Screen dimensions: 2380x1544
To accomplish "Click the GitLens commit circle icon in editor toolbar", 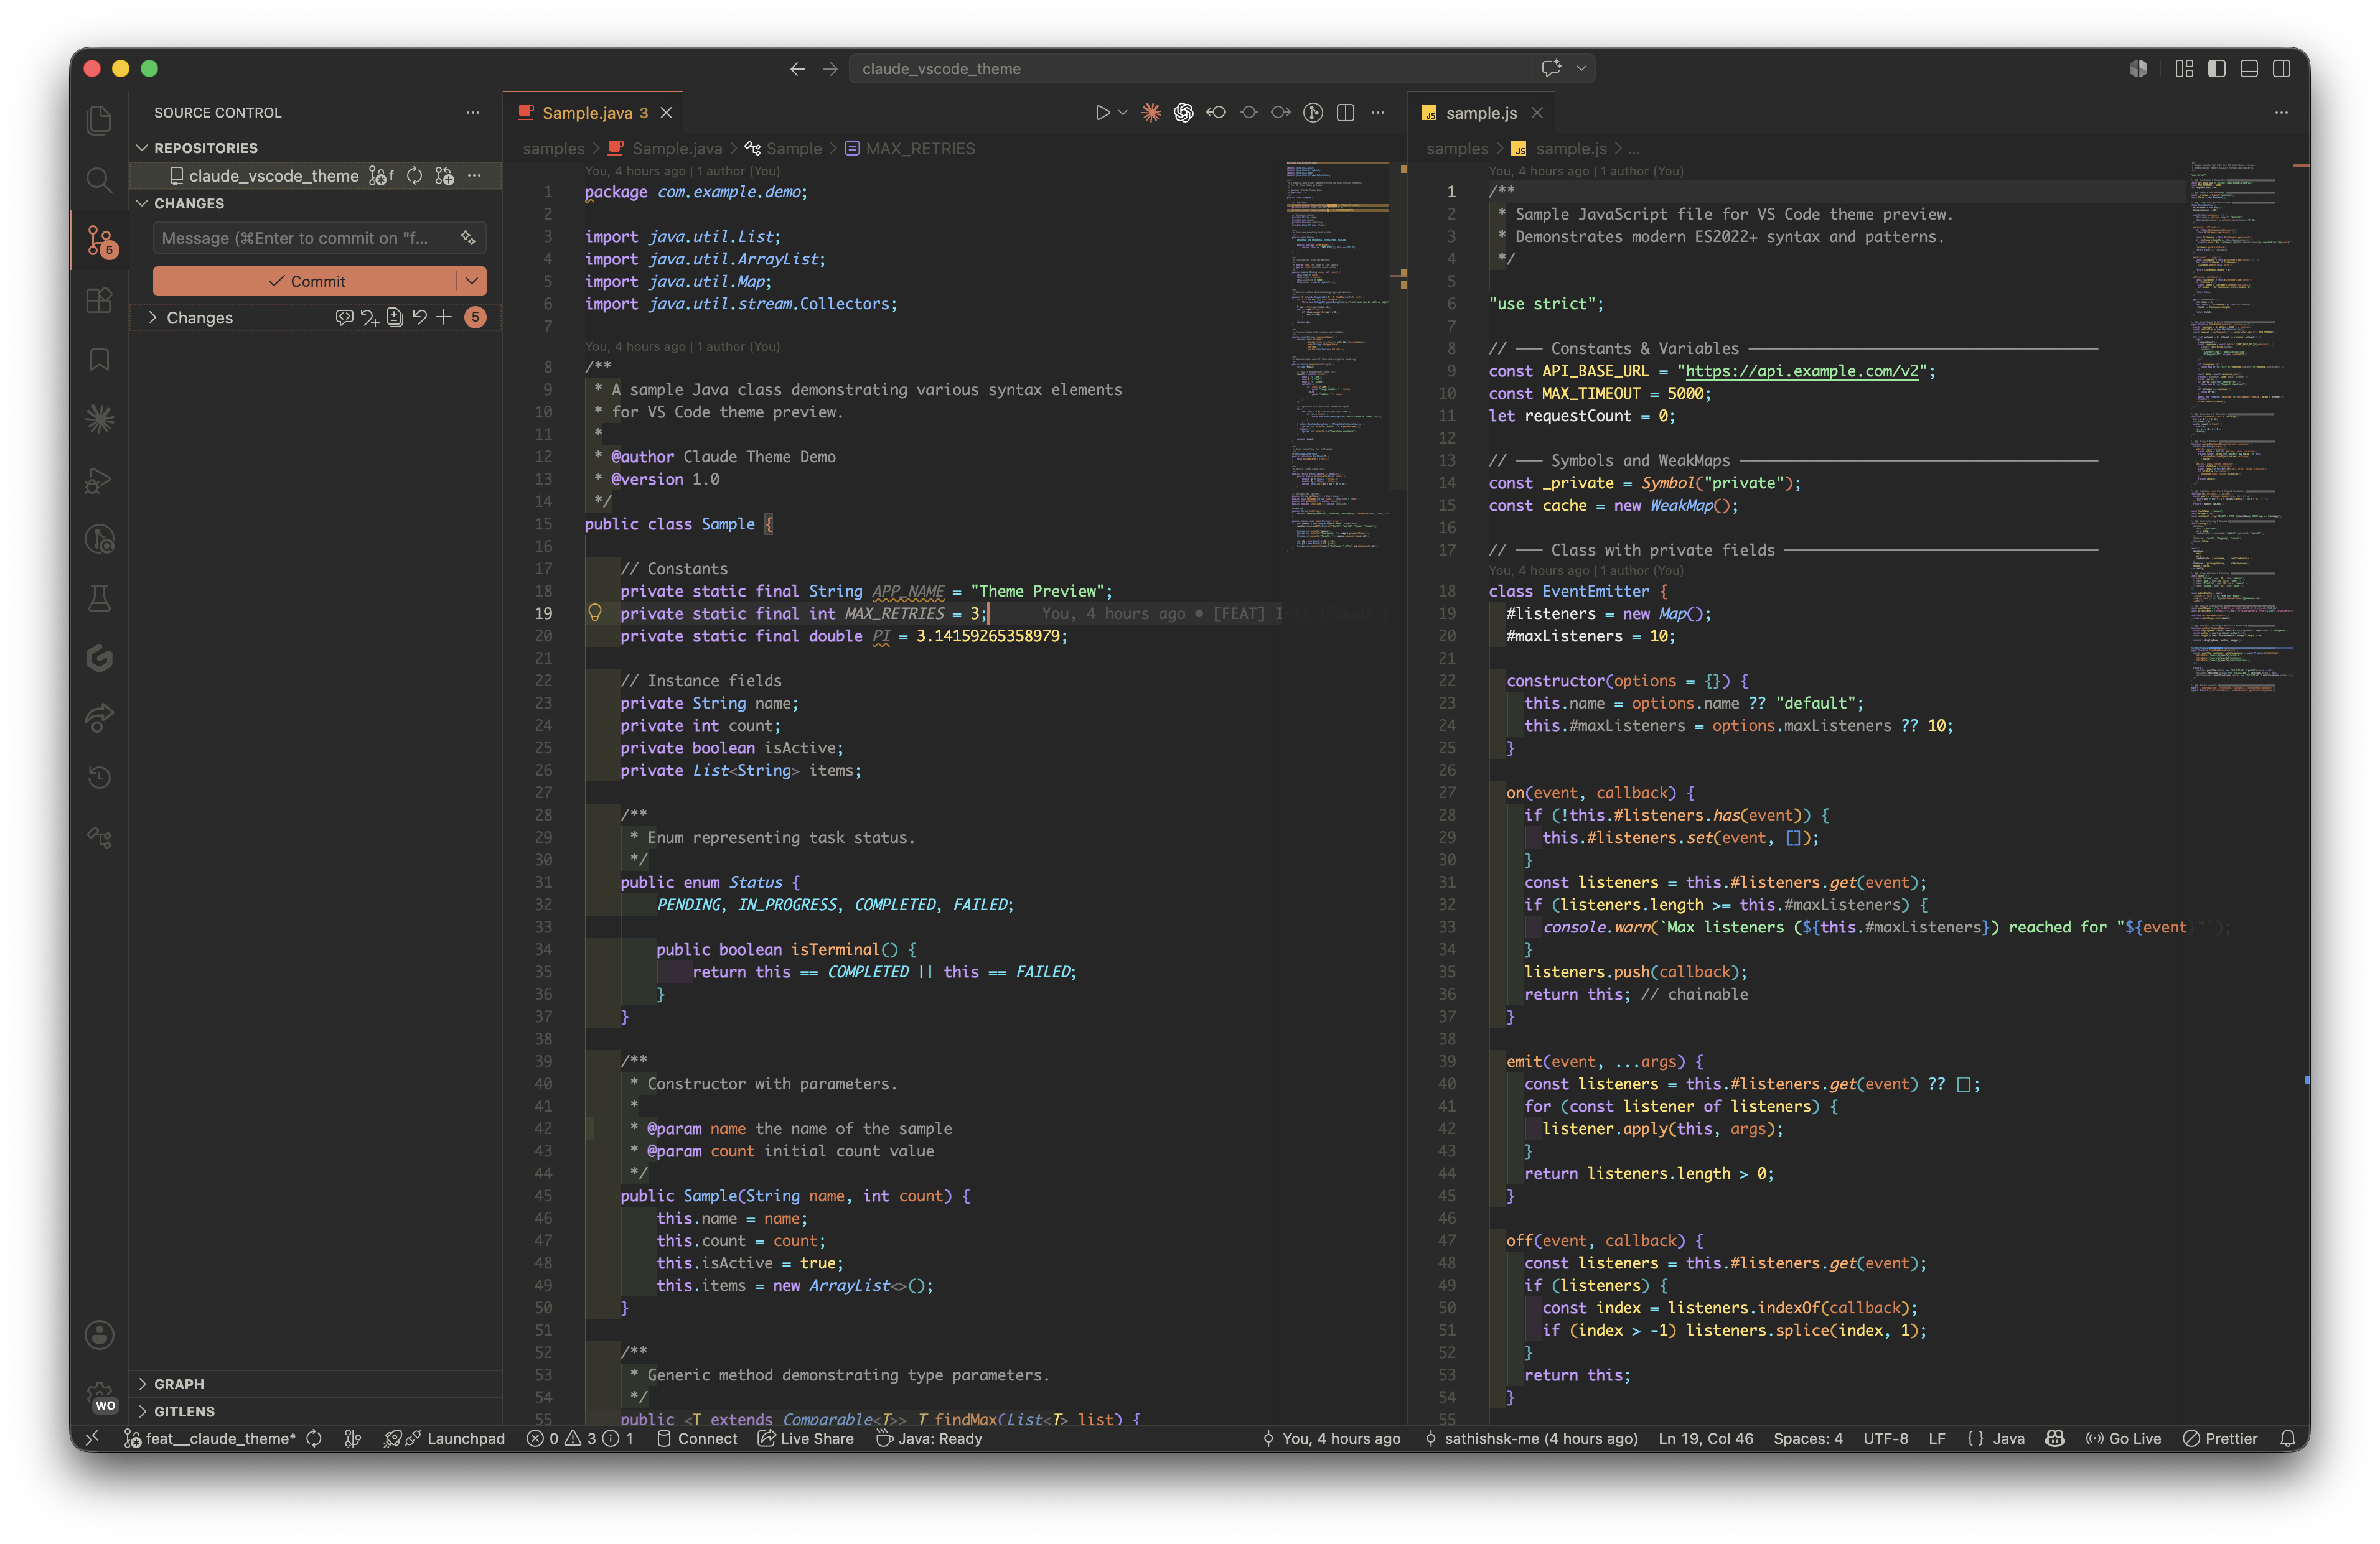I will [1249, 113].
